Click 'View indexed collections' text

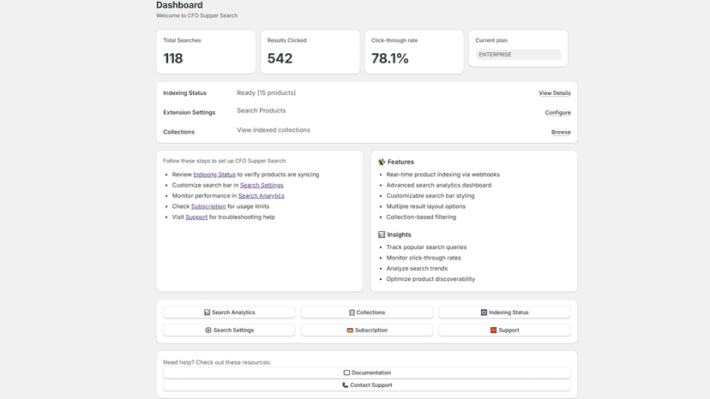[274, 130]
